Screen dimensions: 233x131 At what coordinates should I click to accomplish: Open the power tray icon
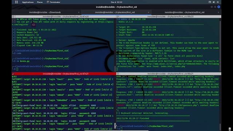[218, 2]
